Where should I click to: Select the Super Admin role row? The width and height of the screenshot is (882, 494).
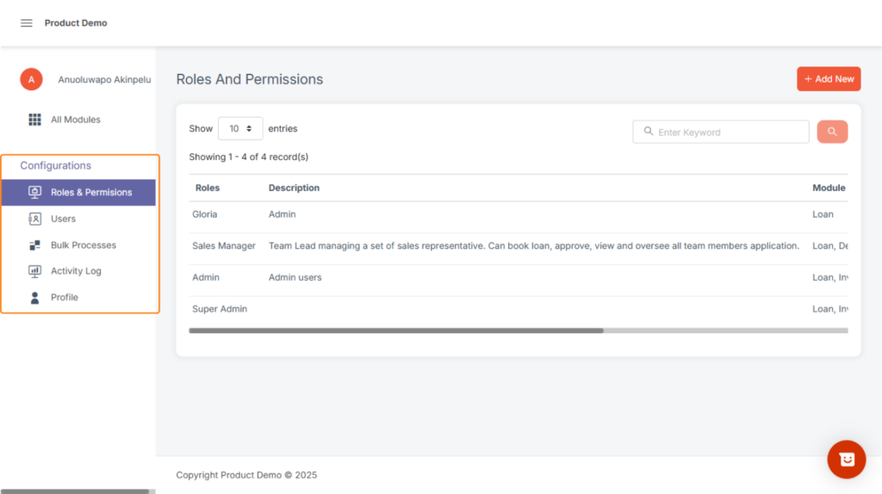click(x=220, y=309)
